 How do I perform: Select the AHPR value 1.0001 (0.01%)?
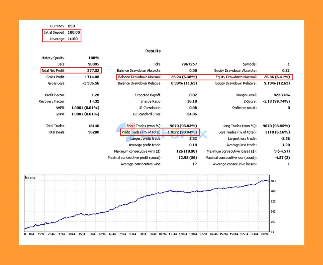(85, 108)
